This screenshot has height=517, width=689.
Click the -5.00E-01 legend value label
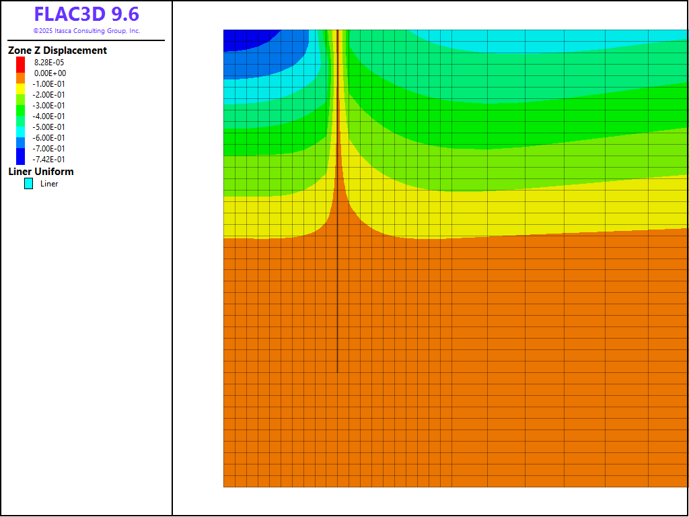click(50, 127)
